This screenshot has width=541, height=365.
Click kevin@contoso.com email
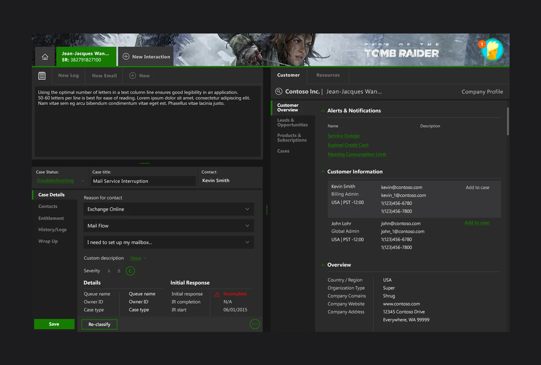(x=401, y=188)
